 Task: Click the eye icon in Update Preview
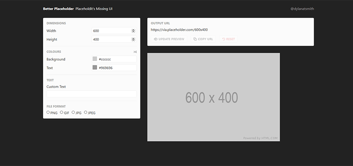156,39
